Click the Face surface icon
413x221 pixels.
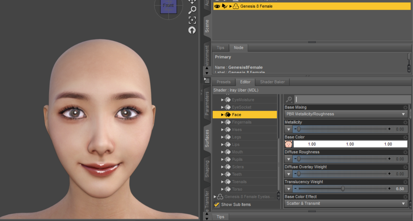[227, 115]
